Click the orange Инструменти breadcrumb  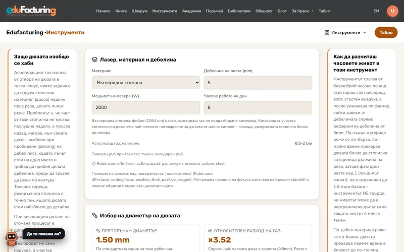[65, 32]
